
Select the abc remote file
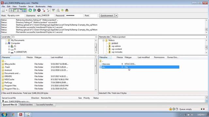[139, 67]
